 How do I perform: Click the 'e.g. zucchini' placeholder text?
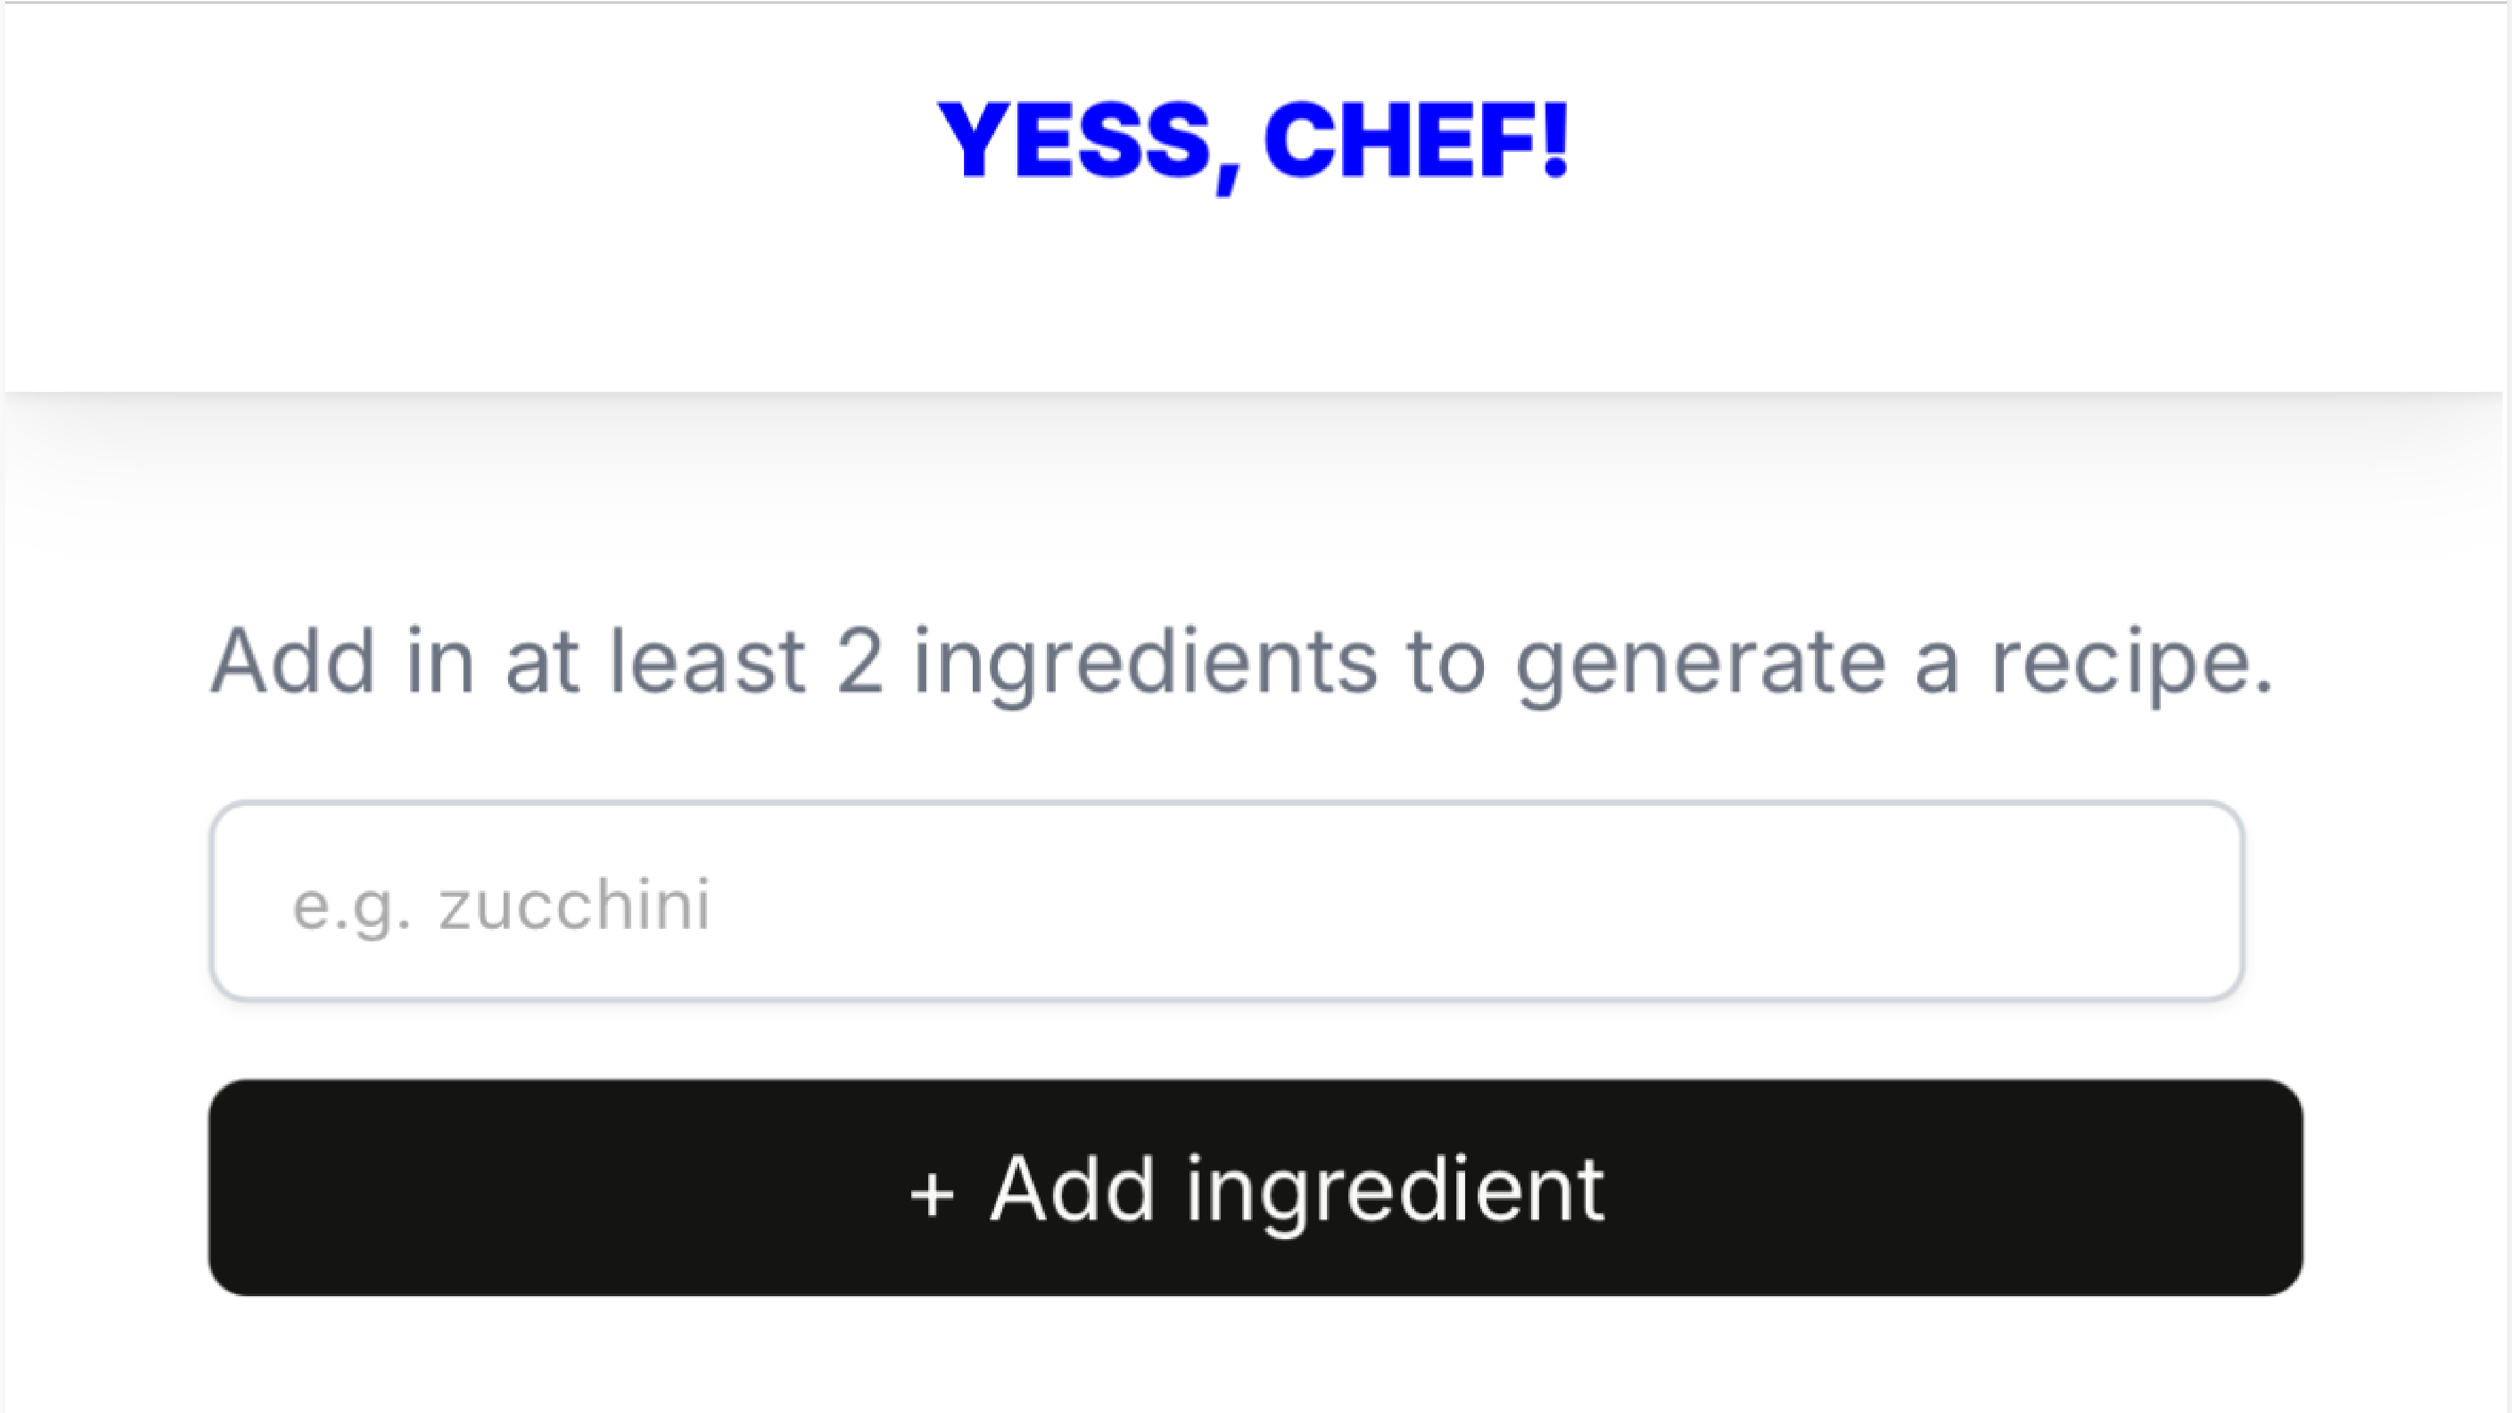pos(501,905)
